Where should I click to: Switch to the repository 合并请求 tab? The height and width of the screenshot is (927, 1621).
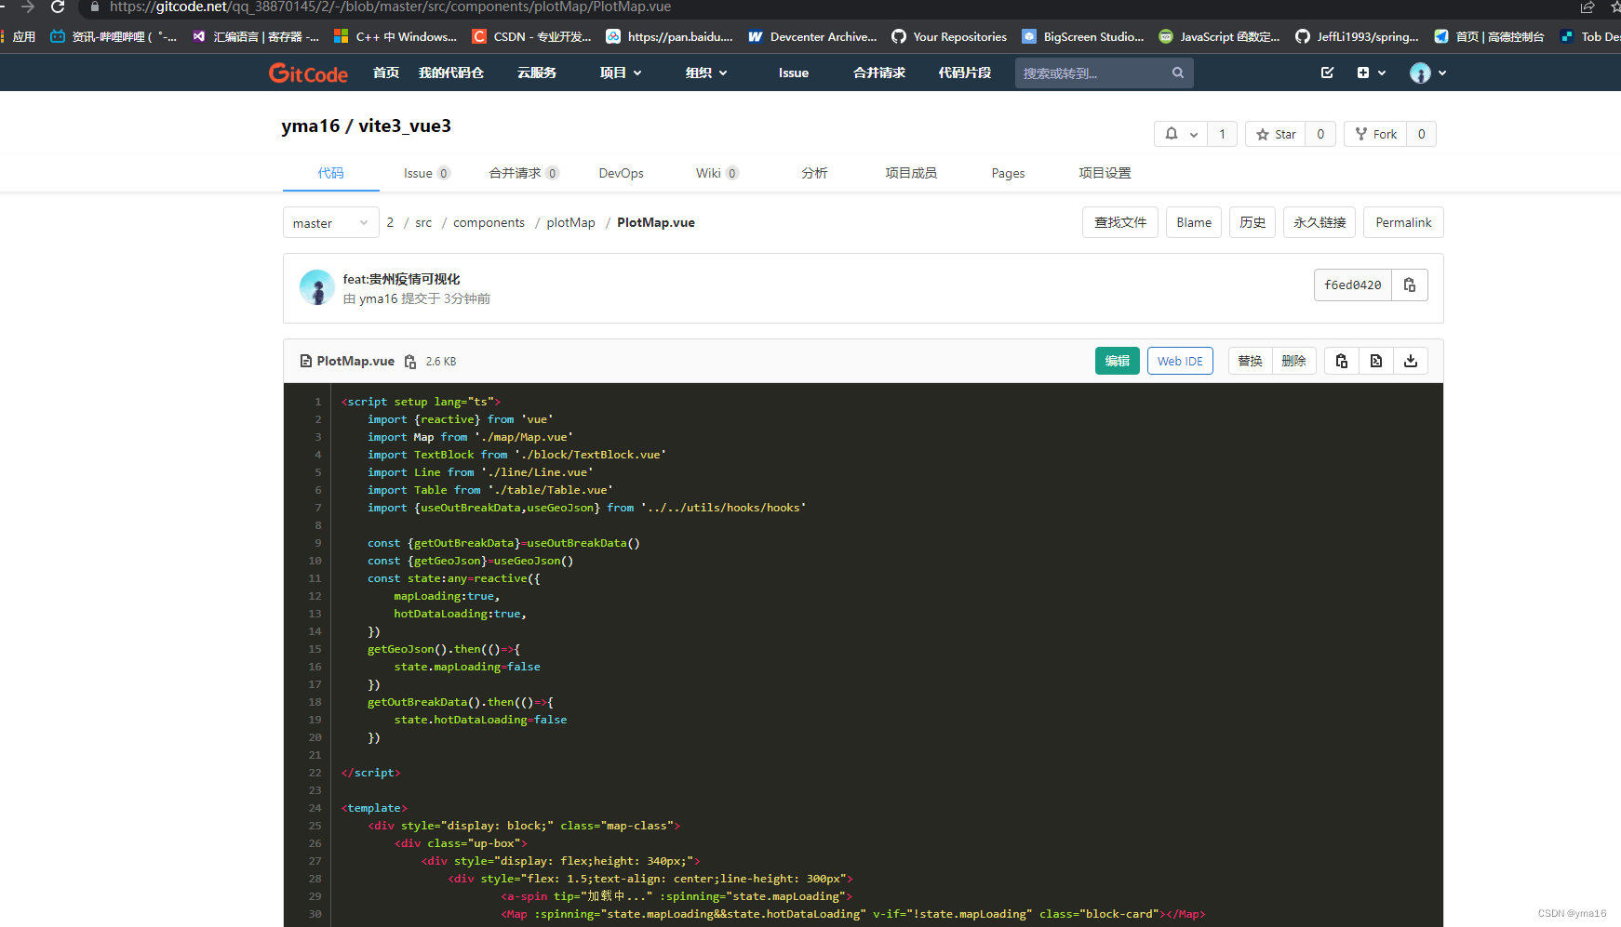524,173
